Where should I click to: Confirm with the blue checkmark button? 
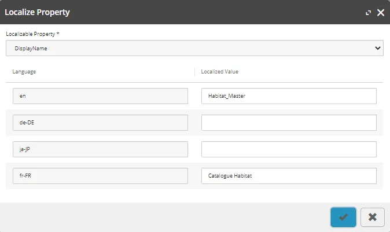point(343,217)
